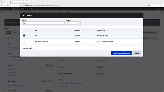Click "Delta - Appears in: article." description
164x92 pixels.
click(105, 42)
